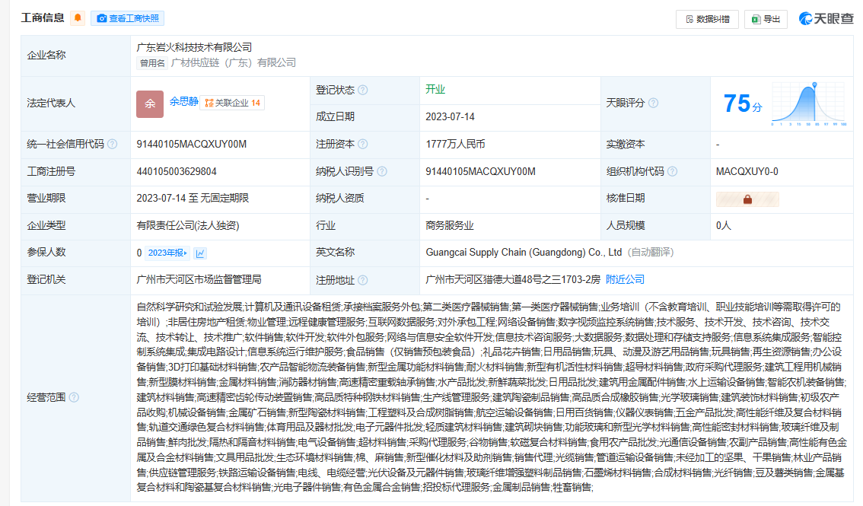Click the 75分 score value

point(743,103)
